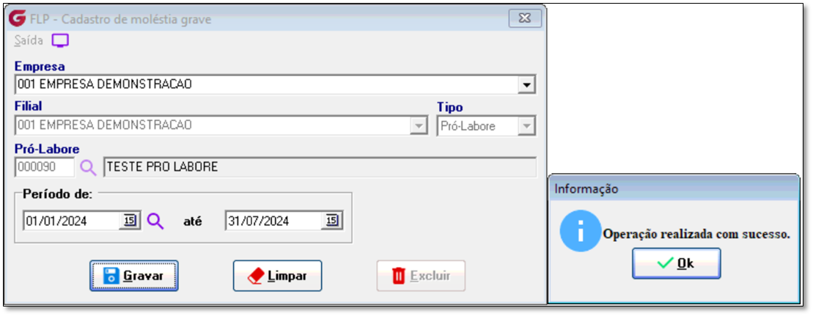Screen dimensions: 813x316
Task: Open calendar picker for end date 31/07/2024
Action: [331, 221]
